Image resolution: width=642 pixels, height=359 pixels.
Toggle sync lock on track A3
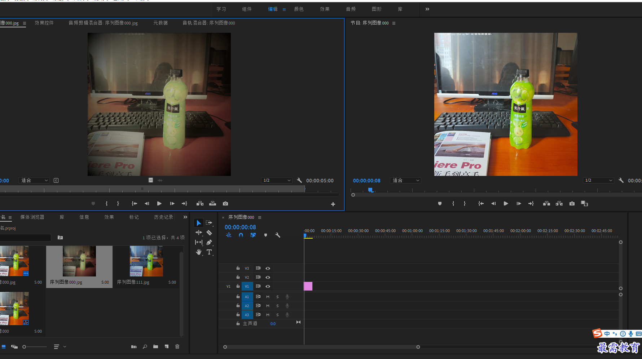pos(258,315)
